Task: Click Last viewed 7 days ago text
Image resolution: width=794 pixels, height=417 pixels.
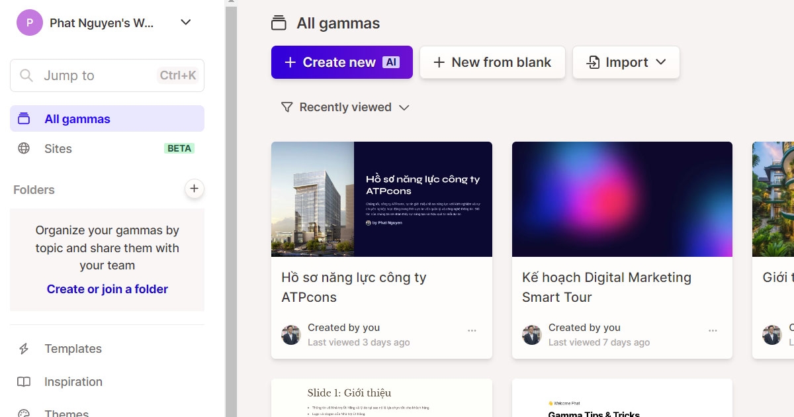Action: coord(599,342)
